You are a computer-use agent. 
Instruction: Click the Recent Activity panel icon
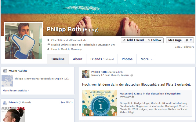5,71
